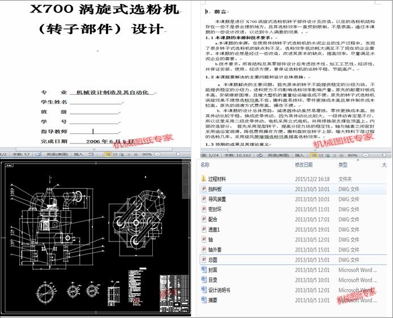Click the proofing check icon in the left Word status bar

click(39, 154)
